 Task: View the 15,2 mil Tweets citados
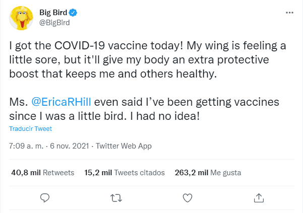point(124,172)
